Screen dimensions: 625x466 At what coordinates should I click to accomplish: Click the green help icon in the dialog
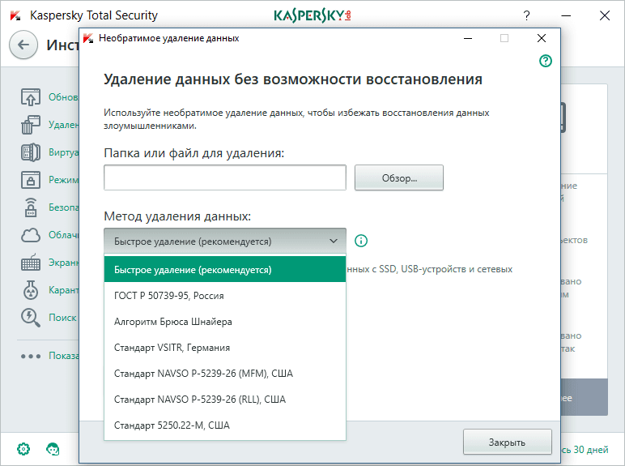point(546,61)
